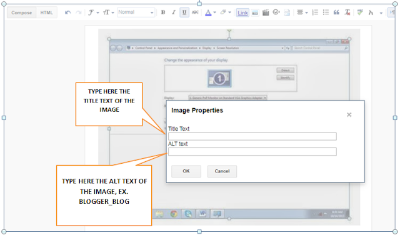Click Cancel in Image Properties dialog

pyautogui.click(x=222, y=171)
